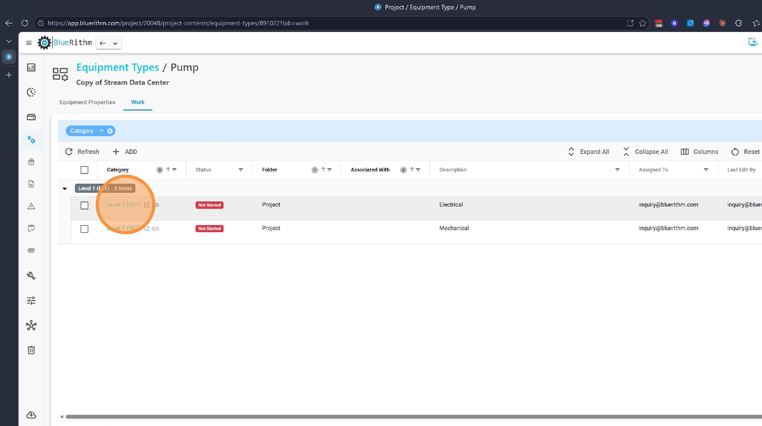Toggle sort arrow on Category column
762x426 pixels.
click(x=168, y=169)
